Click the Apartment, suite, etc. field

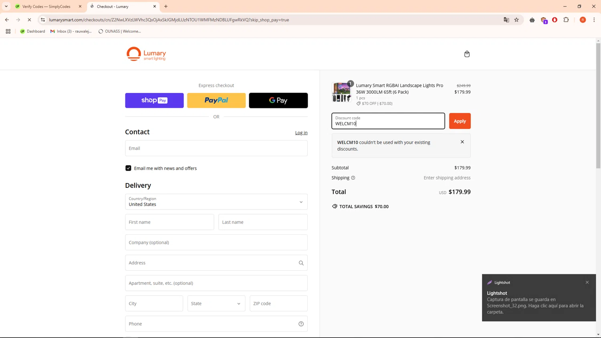click(216, 283)
